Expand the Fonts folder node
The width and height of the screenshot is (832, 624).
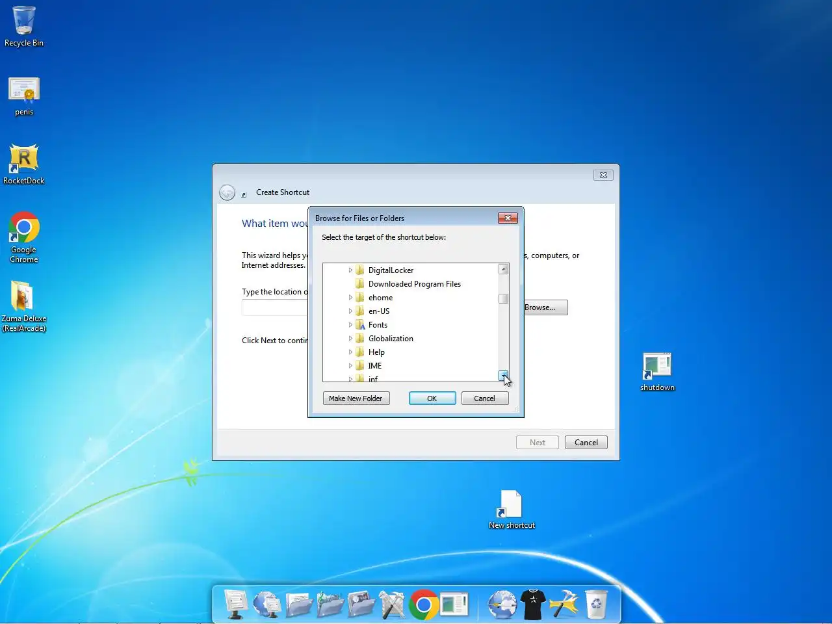tap(350, 324)
